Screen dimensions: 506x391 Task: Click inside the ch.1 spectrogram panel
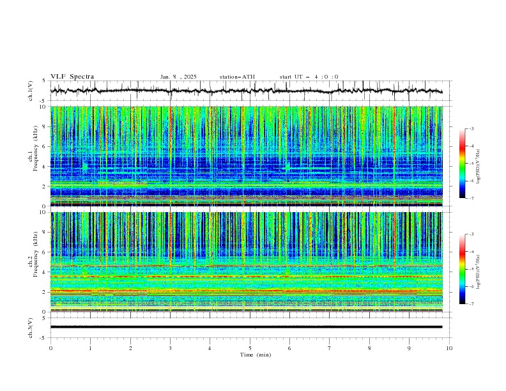(247, 156)
